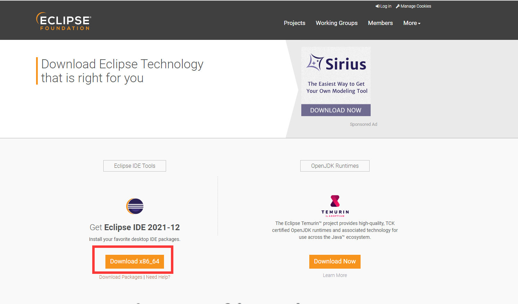Open the Learn More link
This screenshot has height=304, width=518.
click(335, 275)
